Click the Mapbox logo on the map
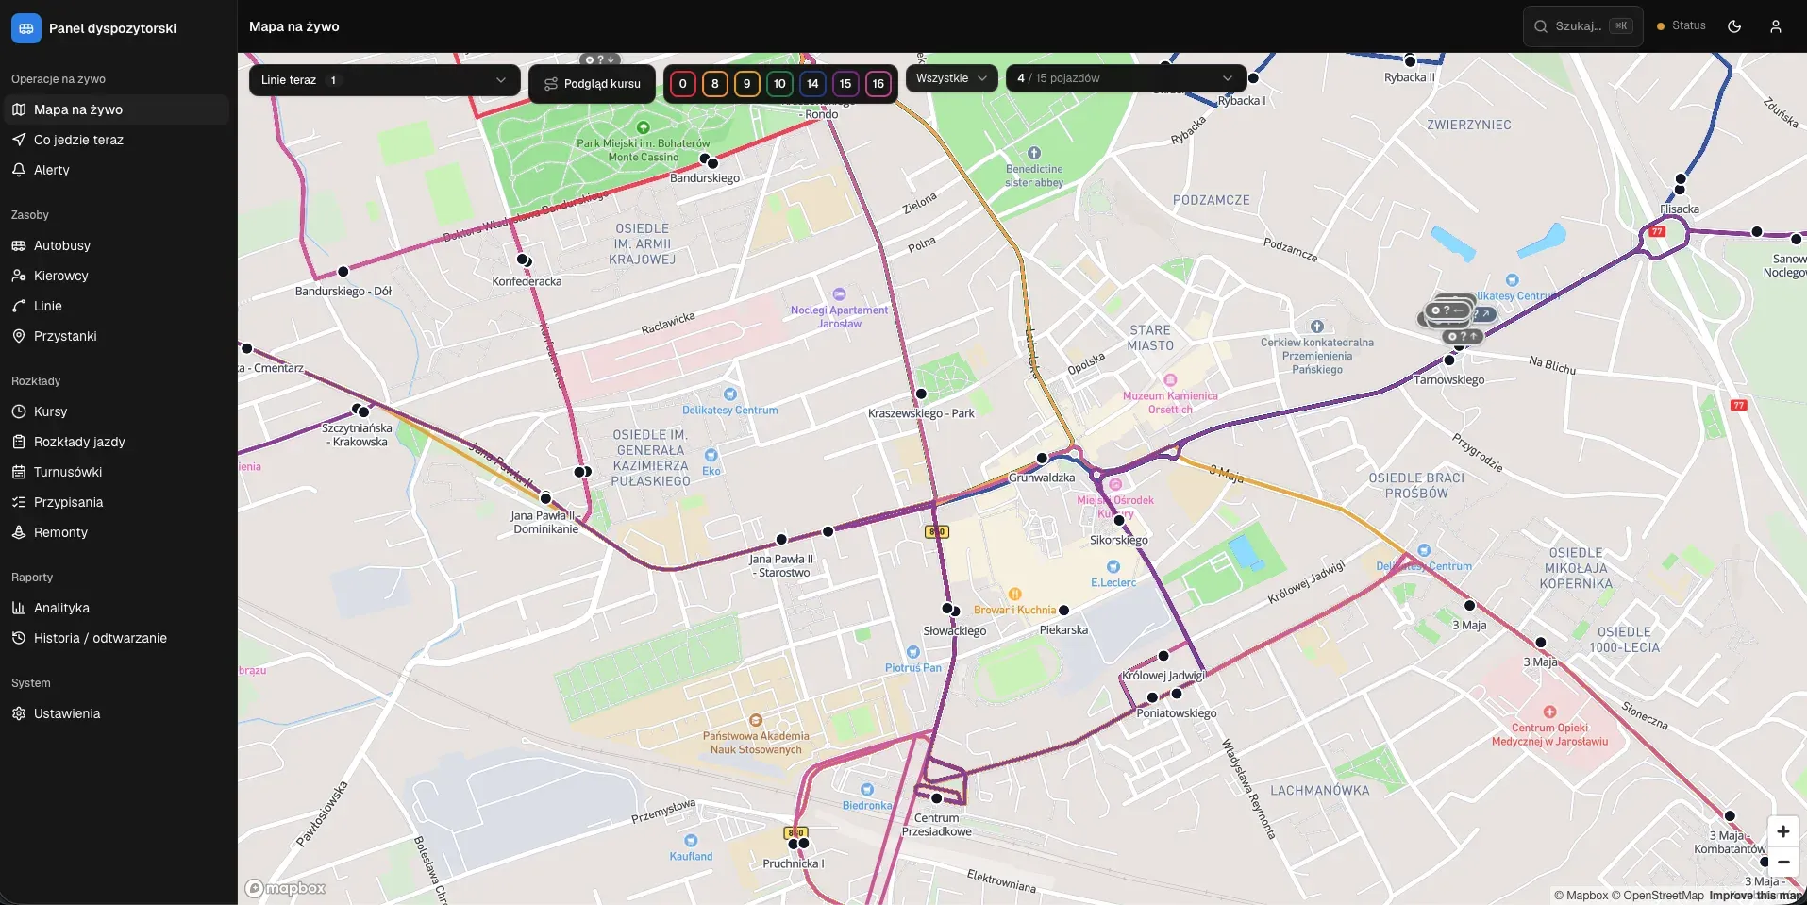Screen dimensions: 1807x905 (285, 888)
